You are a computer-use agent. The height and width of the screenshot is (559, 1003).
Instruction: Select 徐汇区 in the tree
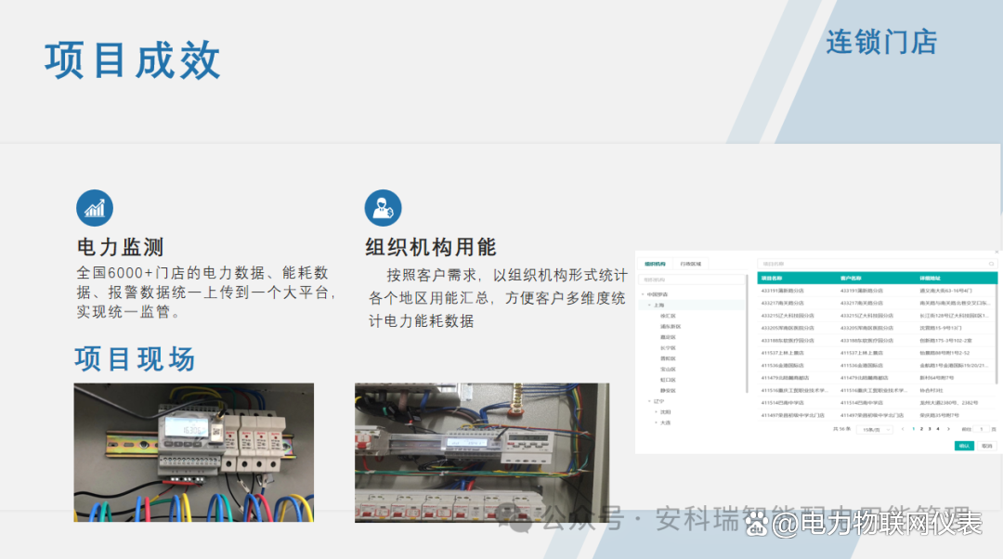coord(668,316)
